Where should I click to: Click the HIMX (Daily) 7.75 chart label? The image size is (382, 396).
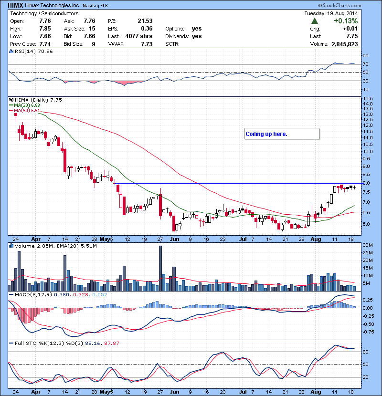tap(38, 100)
